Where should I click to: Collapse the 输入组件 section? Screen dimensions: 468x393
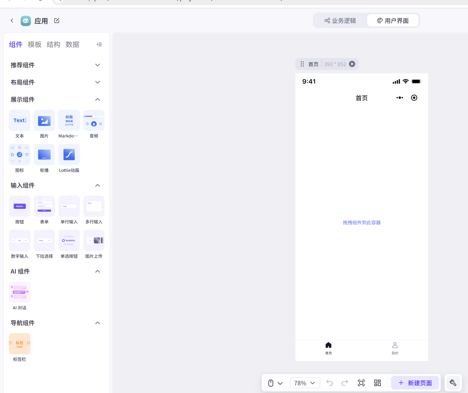(x=97, y=185)
